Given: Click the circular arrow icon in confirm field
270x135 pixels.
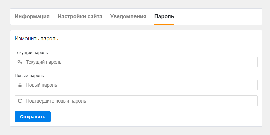Looking at the screenshot, I should click(20, 101).
